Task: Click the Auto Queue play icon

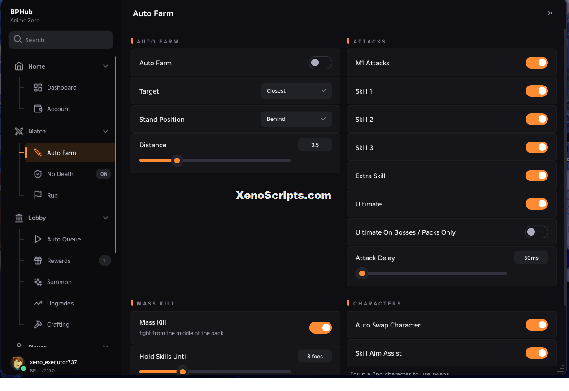Action: [x=38, y=239]
